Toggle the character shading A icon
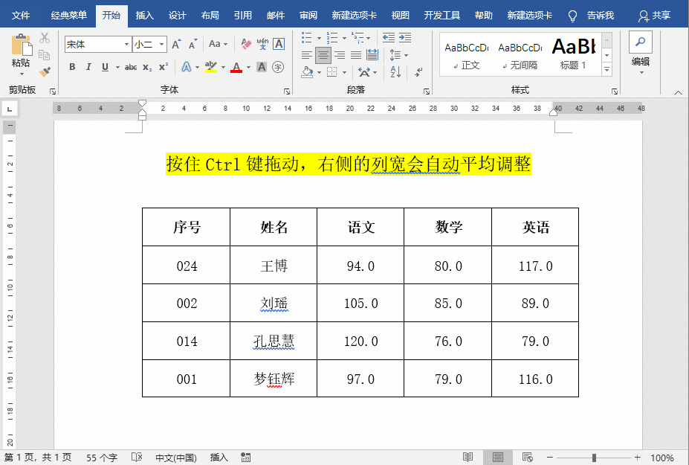Viewport: 689px width, 465px height. [260, 68]
